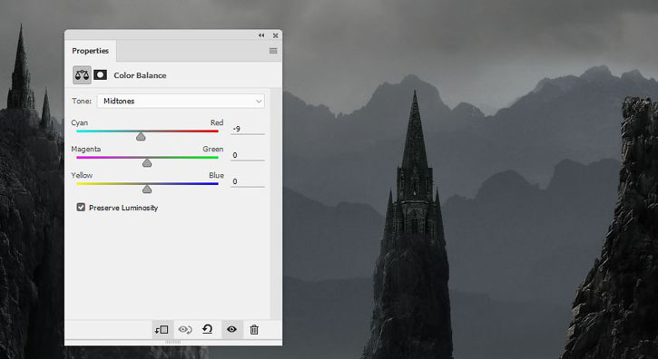Click the Green label
The width and height of the screenshot is (658, 359).
213,149
